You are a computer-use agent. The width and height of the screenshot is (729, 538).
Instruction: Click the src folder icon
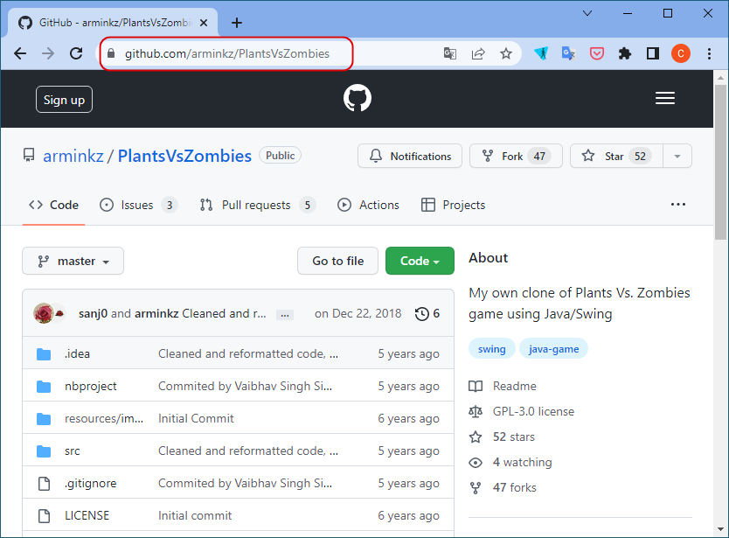[x=44, y=451]
